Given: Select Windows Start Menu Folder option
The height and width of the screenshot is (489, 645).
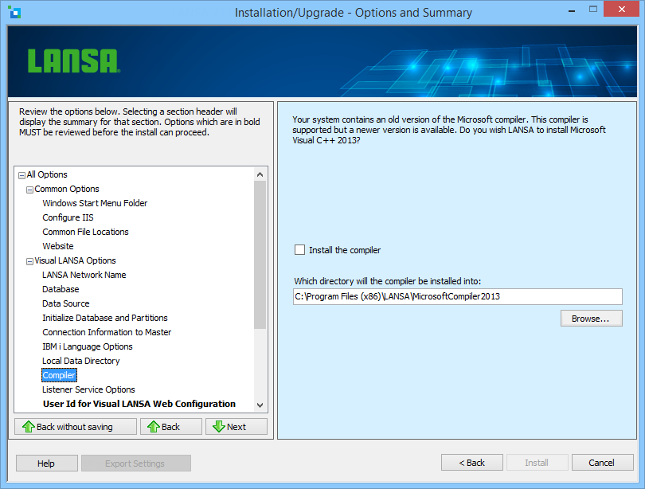Looking at the screenshot, I should point(95,203).
